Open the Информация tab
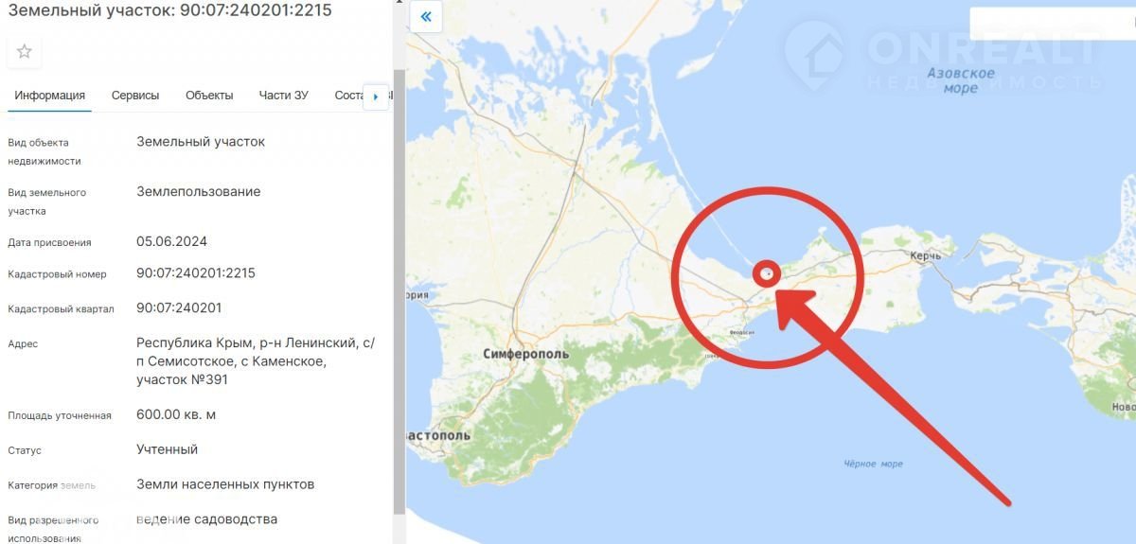The image size is (1136, 544). pyautogui.click(x=50, y=96)
